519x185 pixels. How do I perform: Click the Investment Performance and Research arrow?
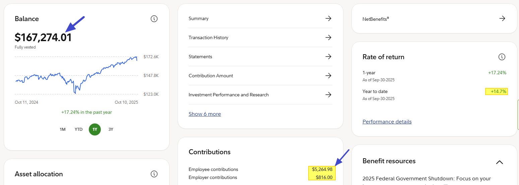click(328, 95)
